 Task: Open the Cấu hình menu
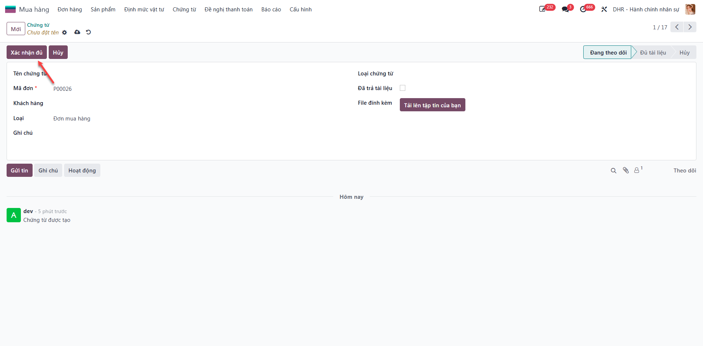[301, 10]
